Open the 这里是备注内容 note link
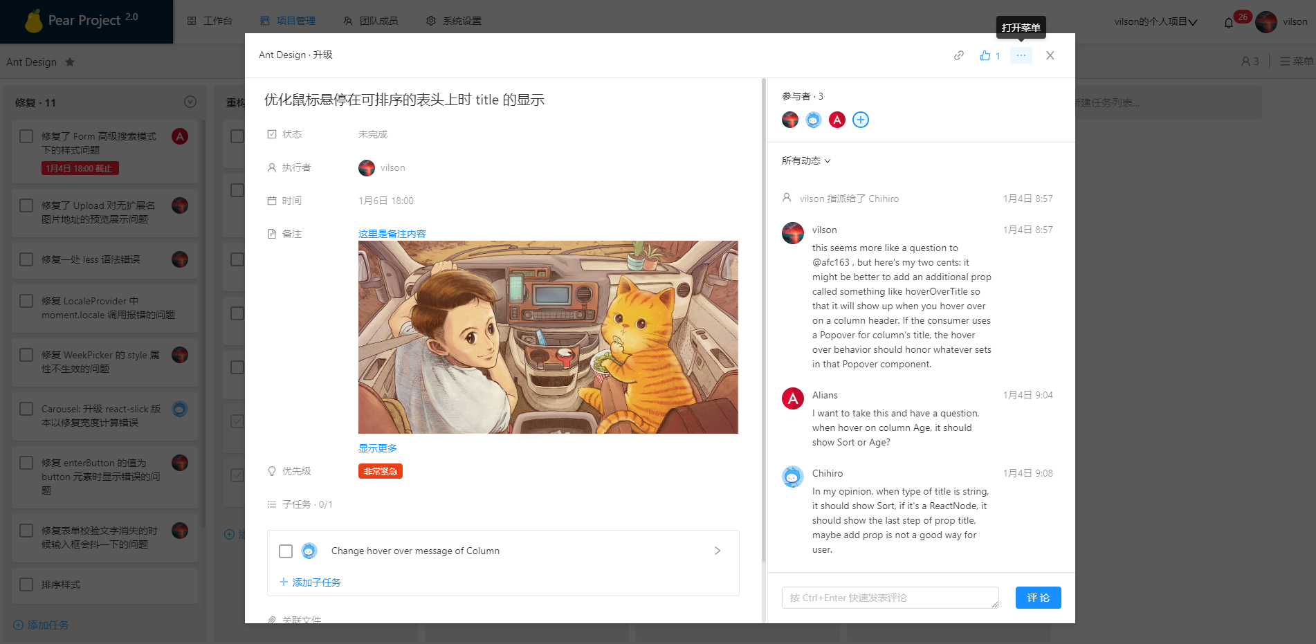This screenshot has width=1316, height=644. [x=392, y=234]
